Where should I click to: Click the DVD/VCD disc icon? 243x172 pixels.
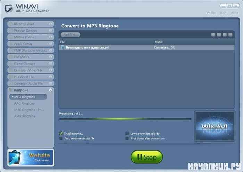(x=11, y=57)
